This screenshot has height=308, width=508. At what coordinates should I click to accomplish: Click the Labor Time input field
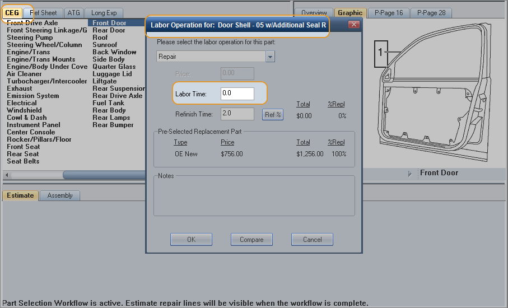(x=237, y=94)
